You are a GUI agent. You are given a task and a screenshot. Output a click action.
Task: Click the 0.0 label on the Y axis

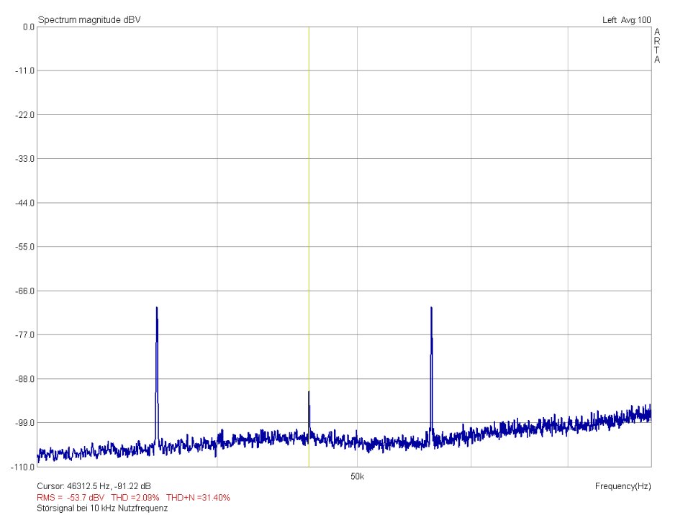click(29, 27)
